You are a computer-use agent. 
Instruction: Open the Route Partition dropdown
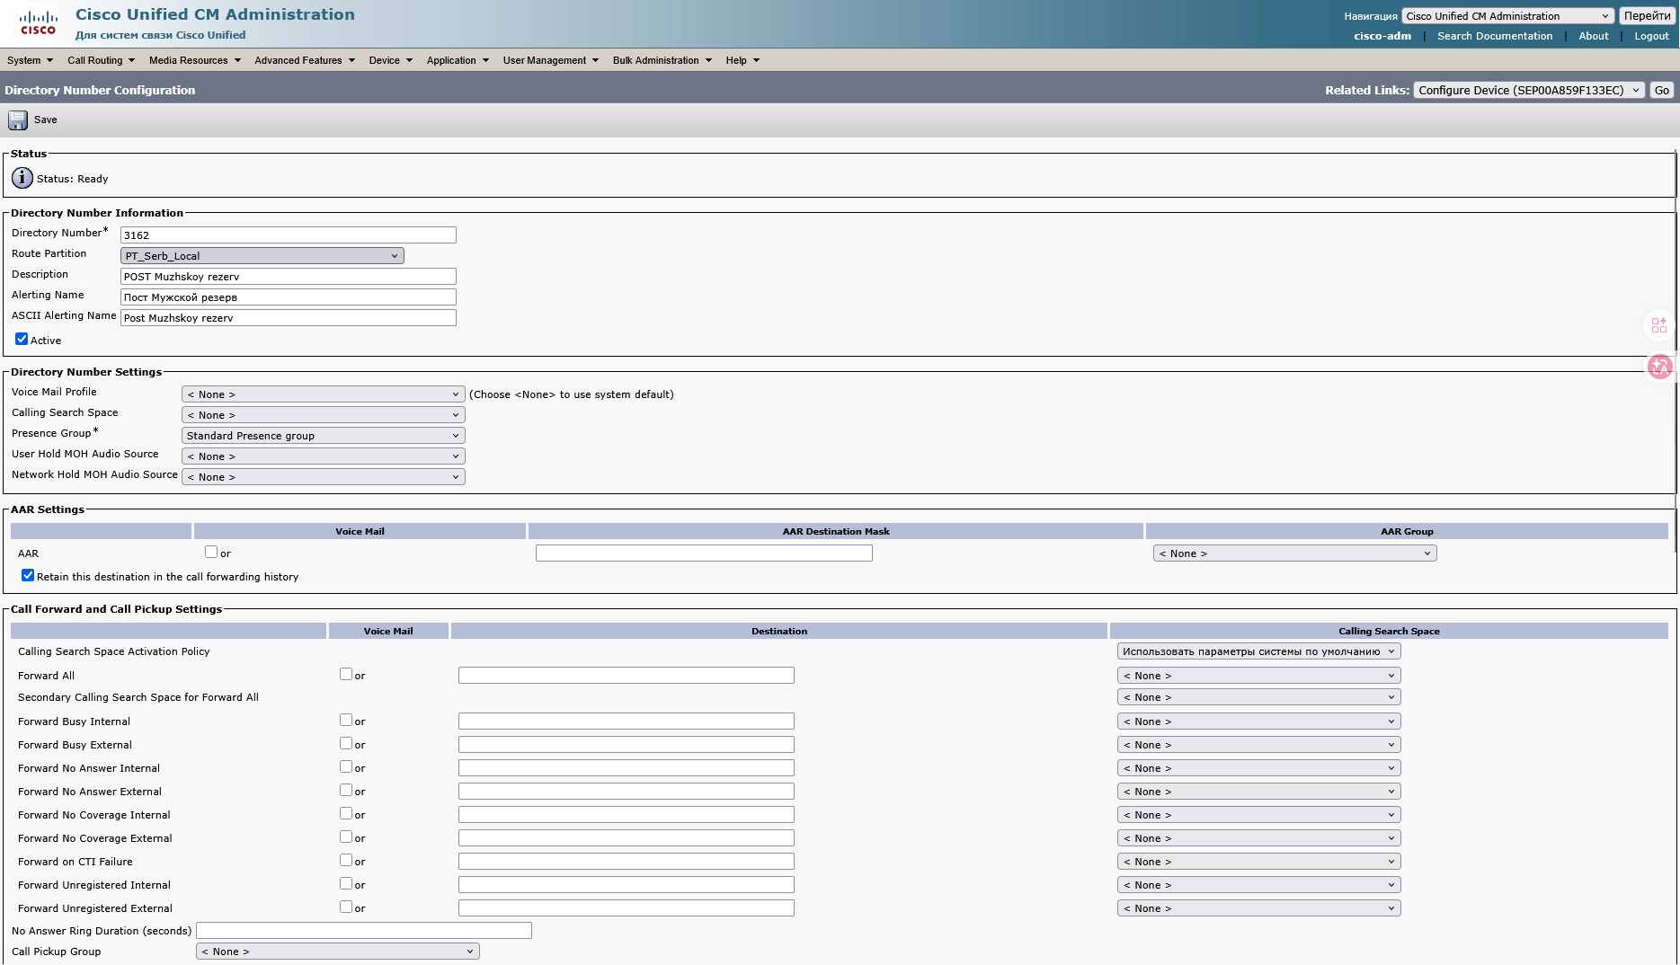tap(262, 256)
